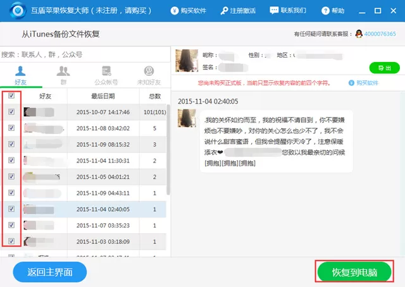This screenshot has width=405, height=287.
Task: Maximize the window
Action: click(378, 11)
